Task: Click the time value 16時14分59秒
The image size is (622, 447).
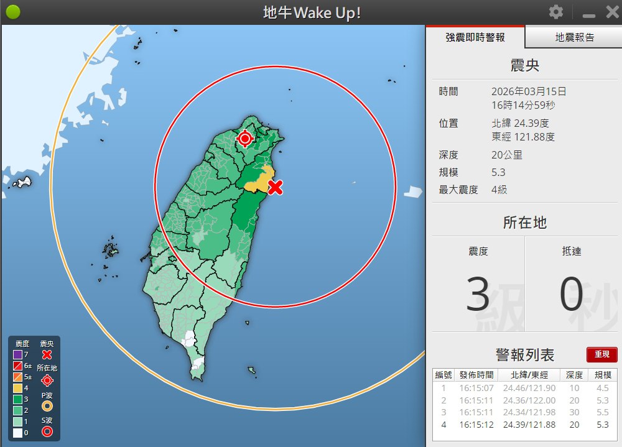Action: tap(523, 105)
